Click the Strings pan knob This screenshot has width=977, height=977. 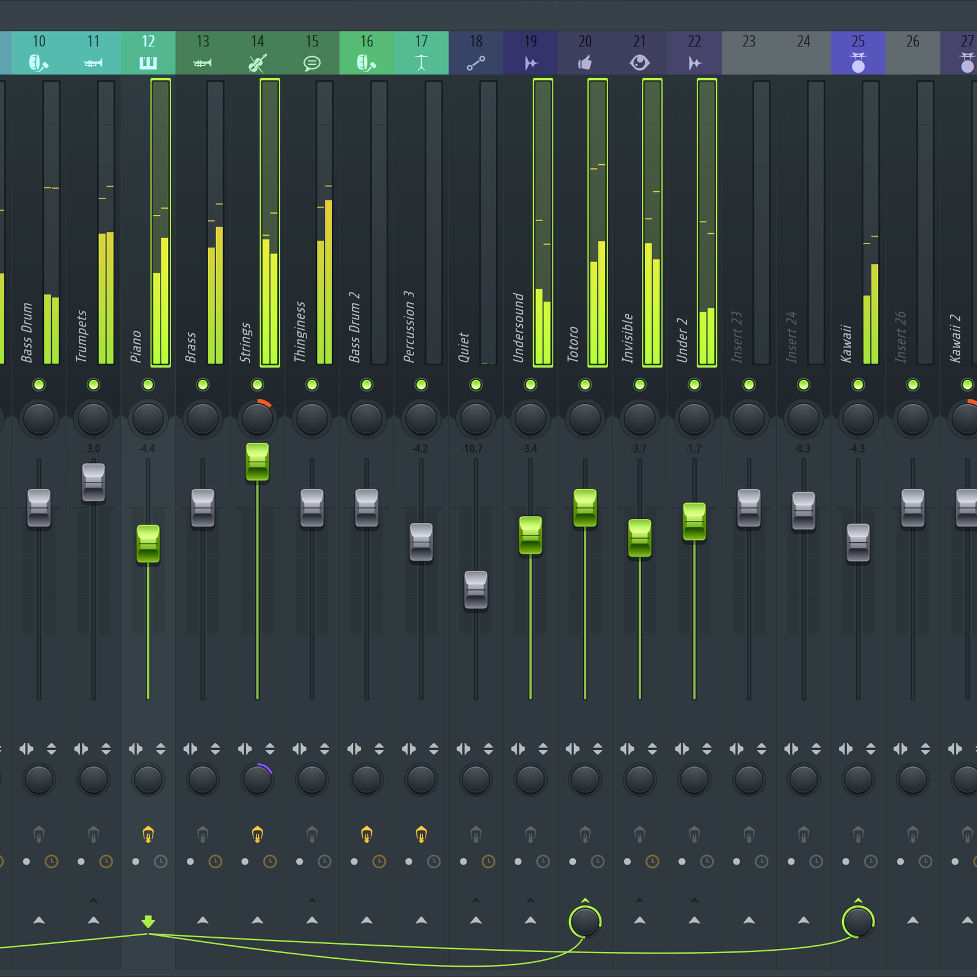pyautogui.click(x=257, y=418)
